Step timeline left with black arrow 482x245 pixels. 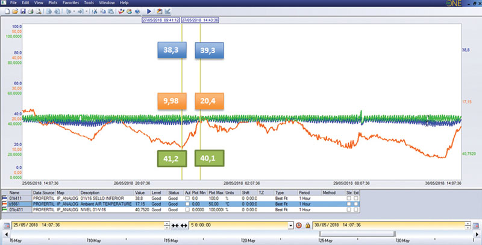coord(7,235)
